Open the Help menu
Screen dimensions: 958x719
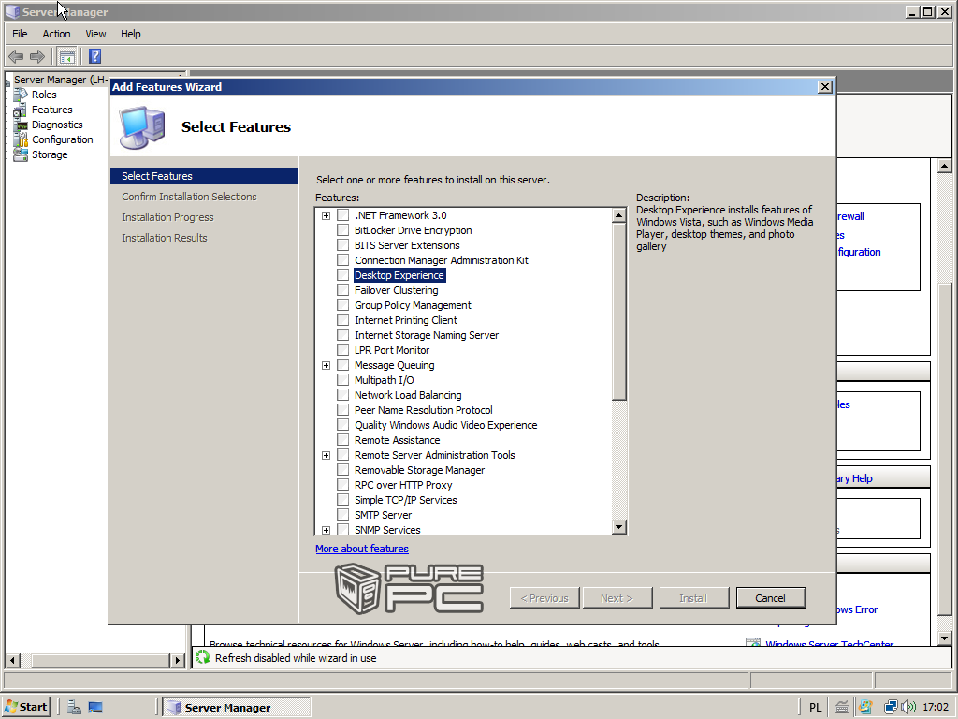tap(130, 34)
